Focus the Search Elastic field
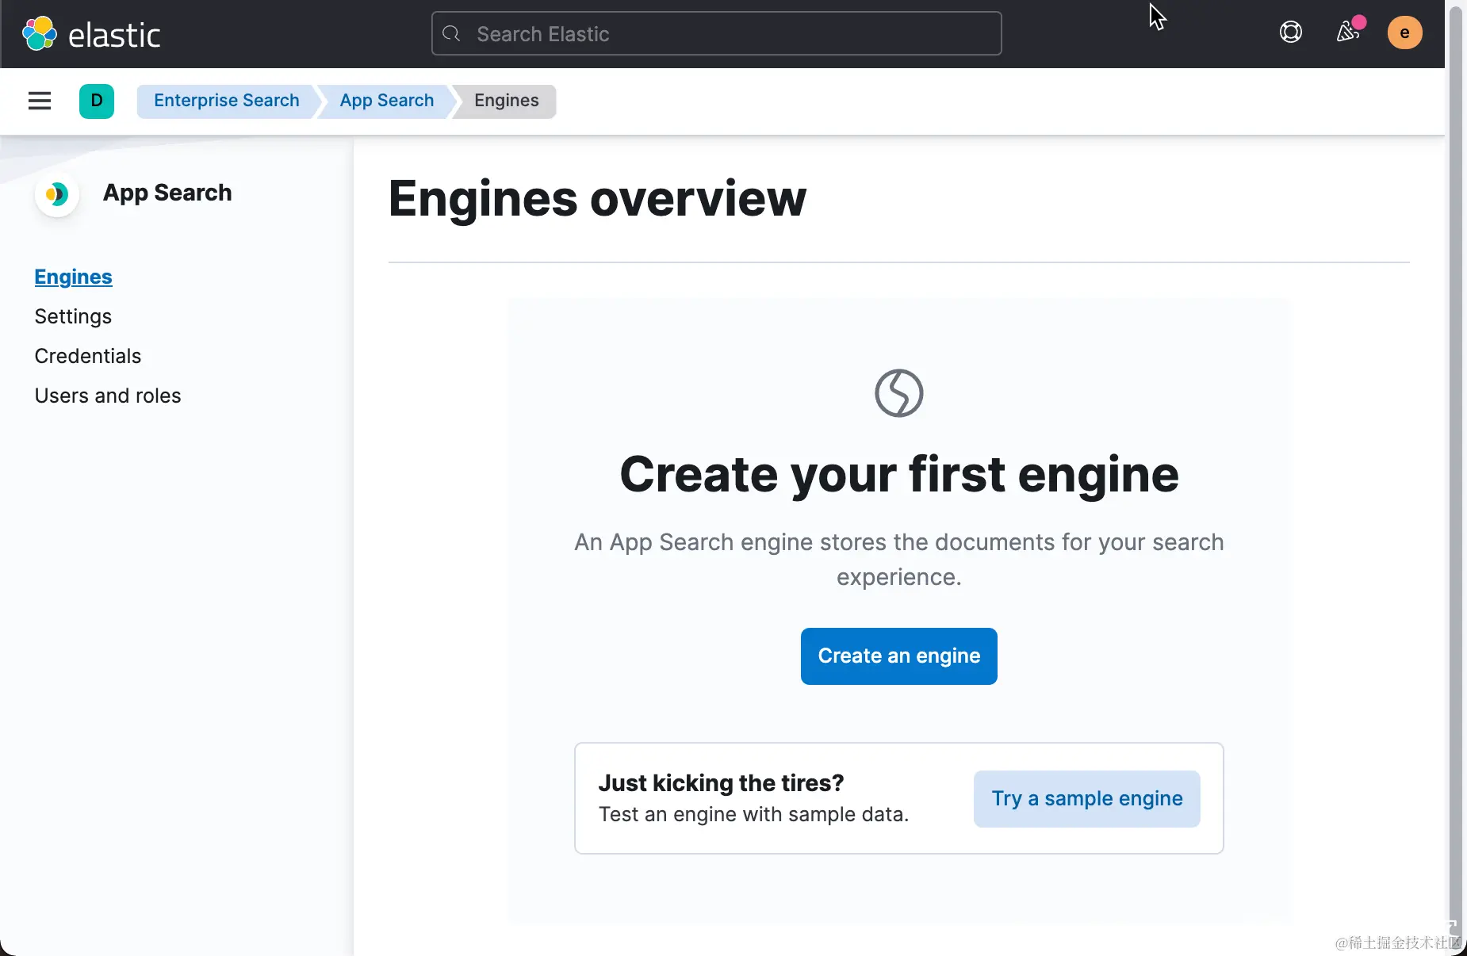1467x956 pixels. tap(716, 33)
